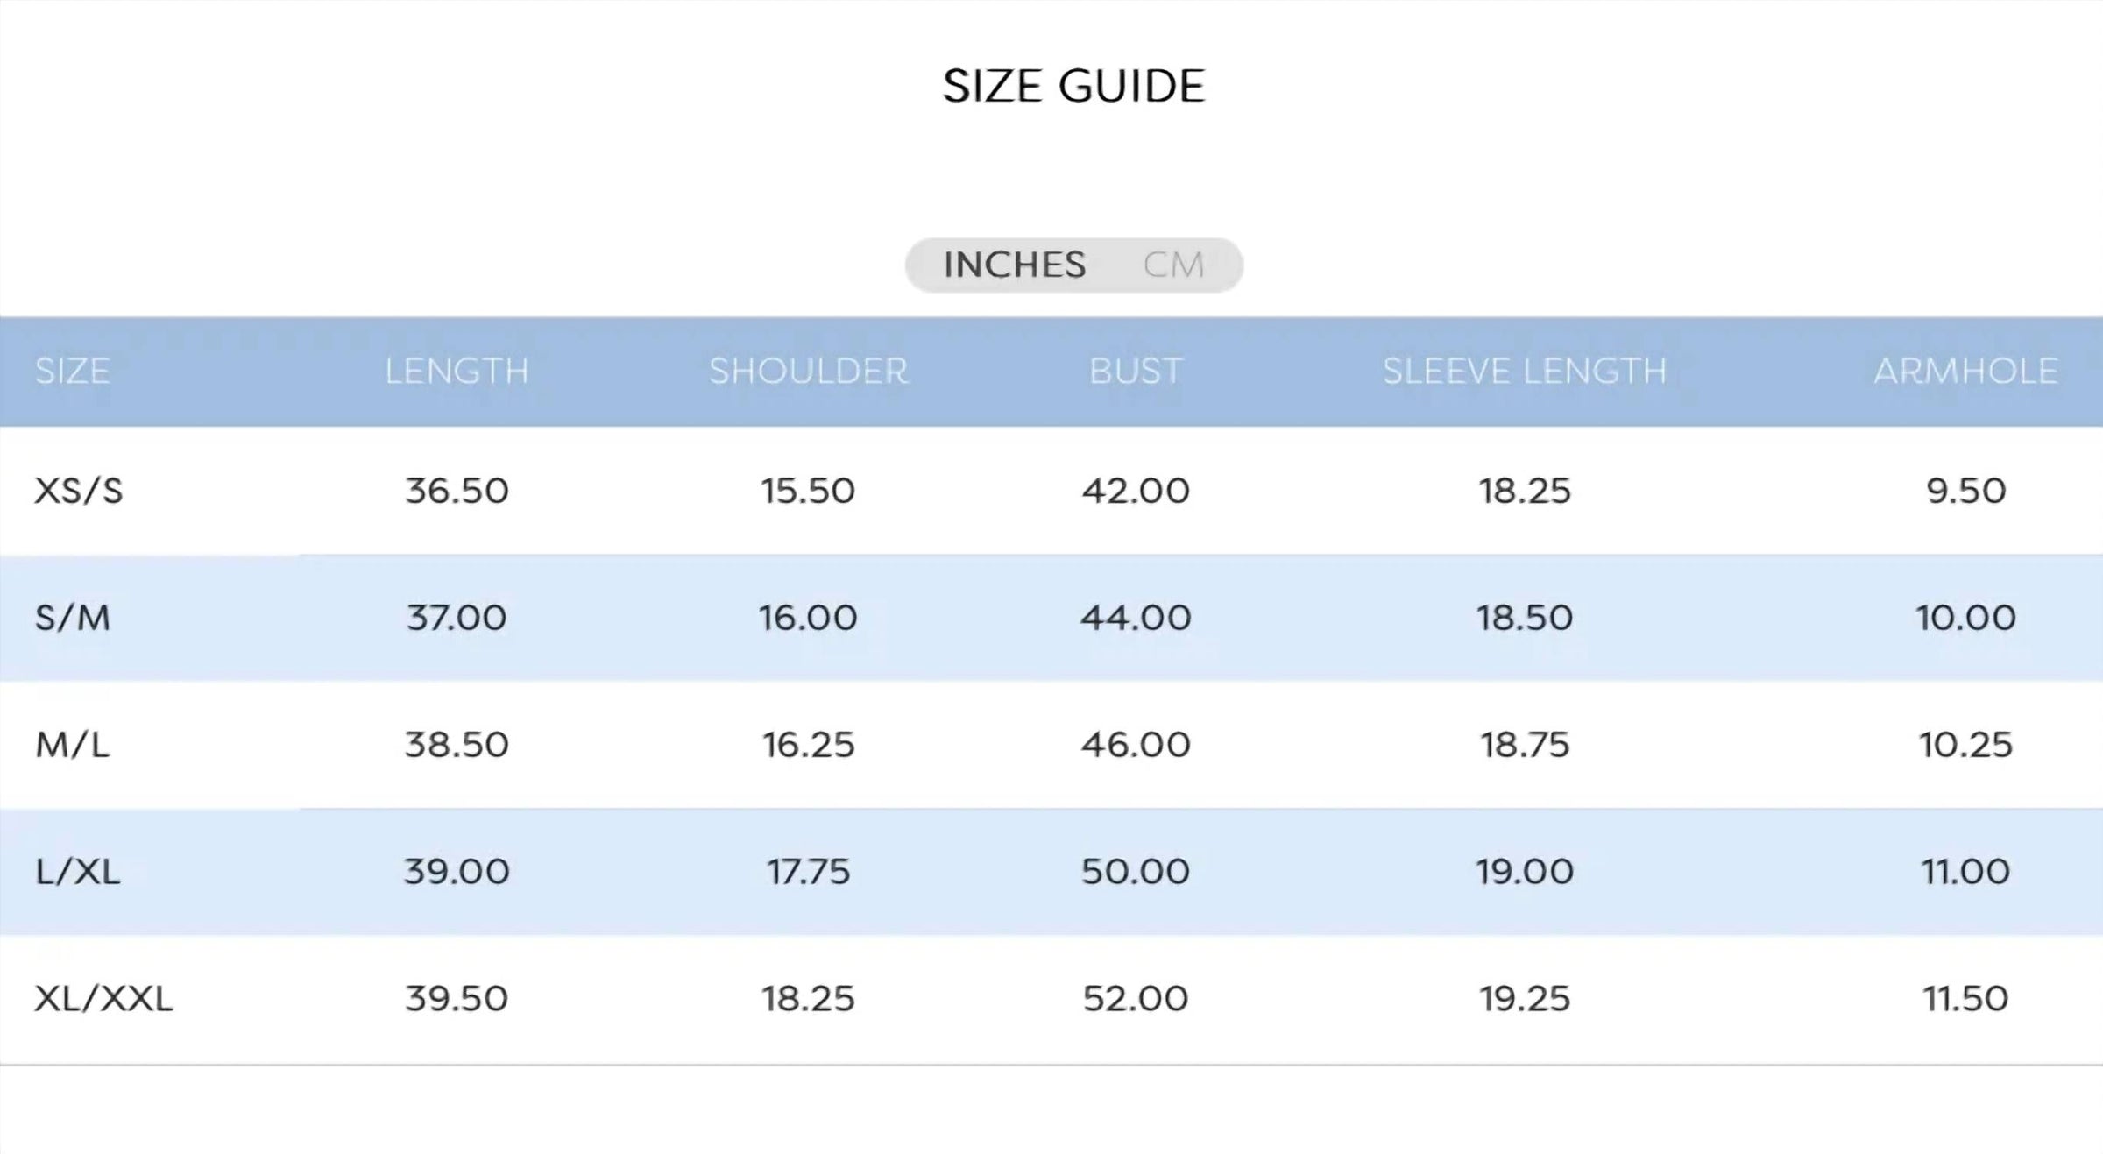Select the INCHES unit option
Screen dimensions: 2103x1154
pyautogui.click(x=1015, y=265)
